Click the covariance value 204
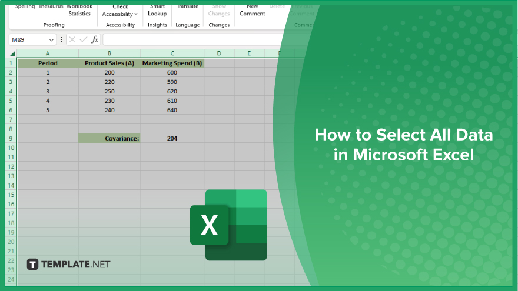This screenshot has height=291, width=518. pos(172,138)
